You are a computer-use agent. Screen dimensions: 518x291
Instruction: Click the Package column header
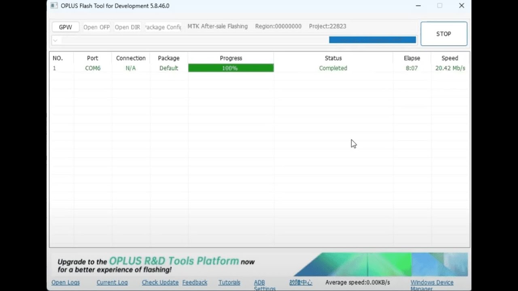click(x=169, y=58)
